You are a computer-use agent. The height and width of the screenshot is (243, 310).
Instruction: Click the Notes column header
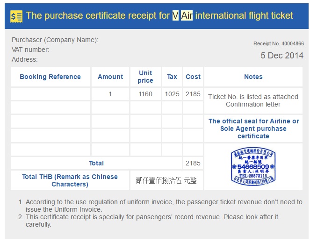point(253,77)
